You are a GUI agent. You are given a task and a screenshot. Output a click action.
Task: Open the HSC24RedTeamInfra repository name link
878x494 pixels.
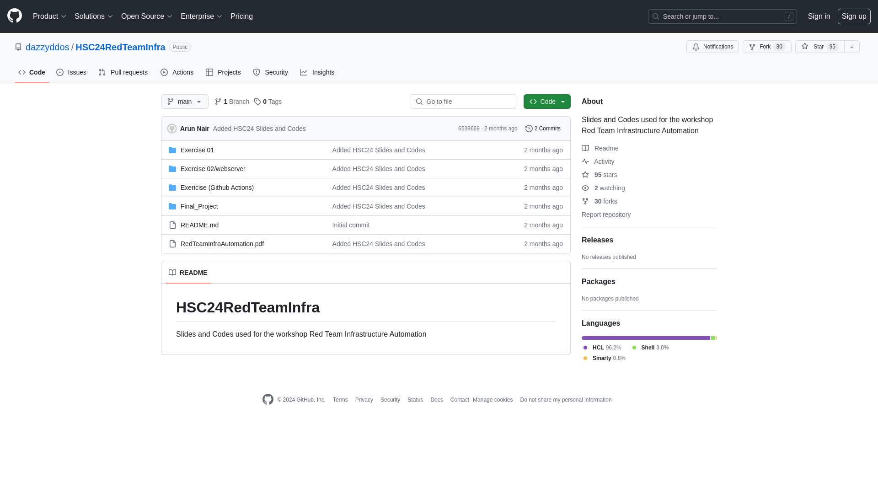(x=120, y=47)
